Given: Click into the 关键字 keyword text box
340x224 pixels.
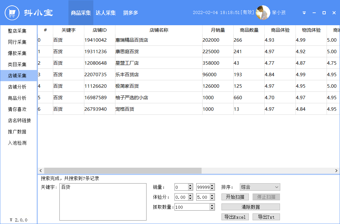Looking at the screenshot, I should click(x=103, y=202).
